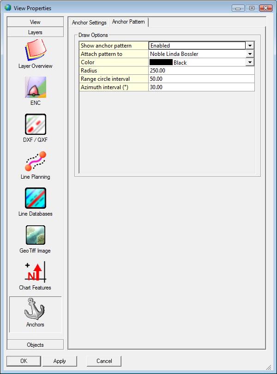The width and height of the screenshot is (277, 374).
Task: Choose the Line Planning icon
Action: coord(35,161)
